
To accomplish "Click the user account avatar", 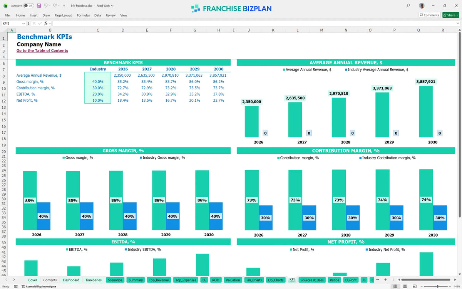I will point(422,6).
